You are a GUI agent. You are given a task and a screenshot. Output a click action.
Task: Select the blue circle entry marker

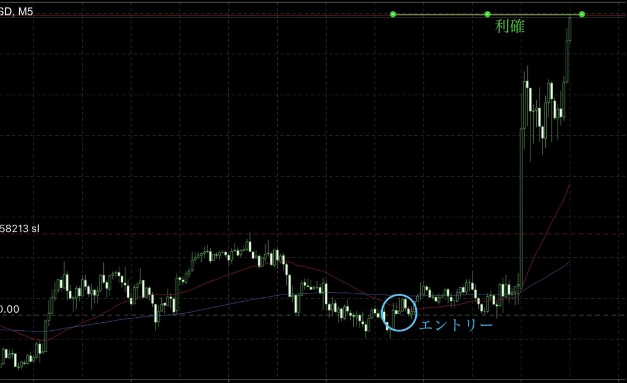[x=399, y=312]
